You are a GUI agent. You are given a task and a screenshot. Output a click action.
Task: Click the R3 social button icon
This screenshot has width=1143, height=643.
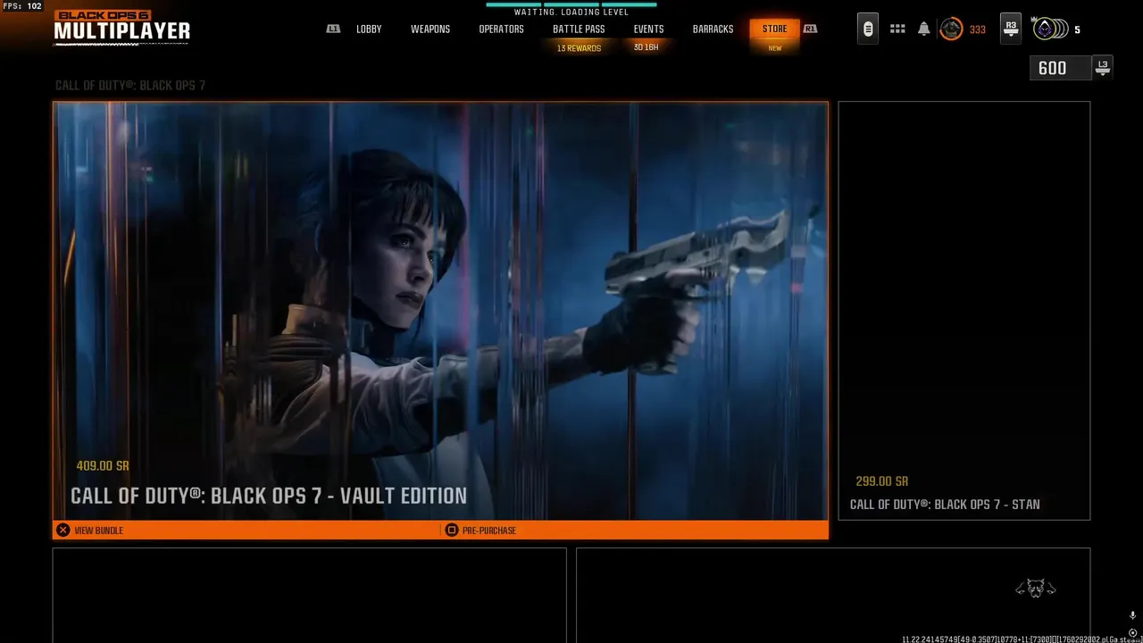tap(1011, 29)
